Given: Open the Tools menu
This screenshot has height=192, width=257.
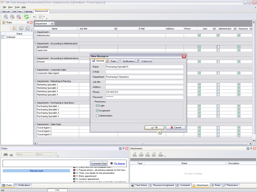Looking at the screenshot, I should pyautogui.click(x=17, y=7).
